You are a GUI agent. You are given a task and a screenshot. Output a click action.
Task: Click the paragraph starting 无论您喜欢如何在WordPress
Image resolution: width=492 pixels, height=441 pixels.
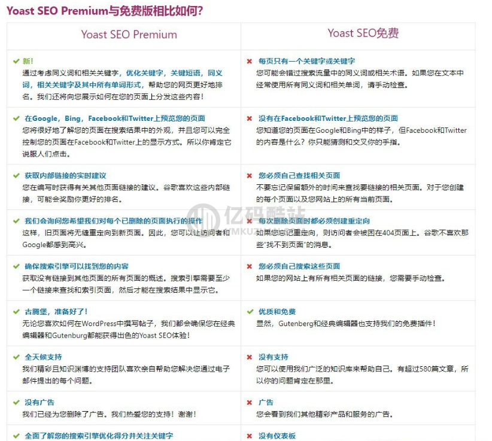pyautogui.click(x=128, y=329)
